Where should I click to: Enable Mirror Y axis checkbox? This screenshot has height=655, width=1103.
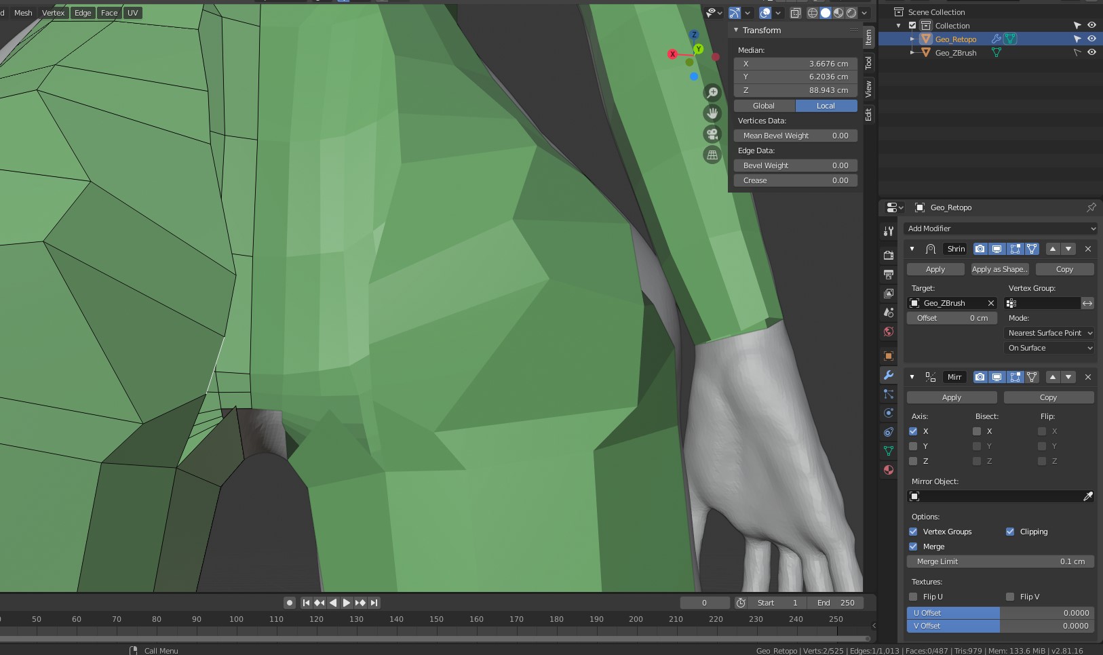(x=913, y=446)
